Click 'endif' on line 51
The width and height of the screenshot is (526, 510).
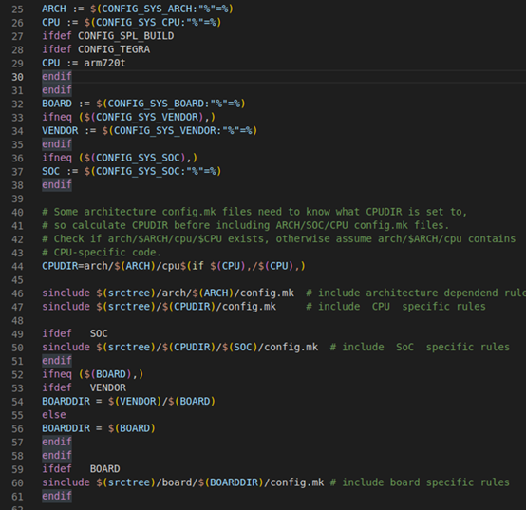point(57,361)
